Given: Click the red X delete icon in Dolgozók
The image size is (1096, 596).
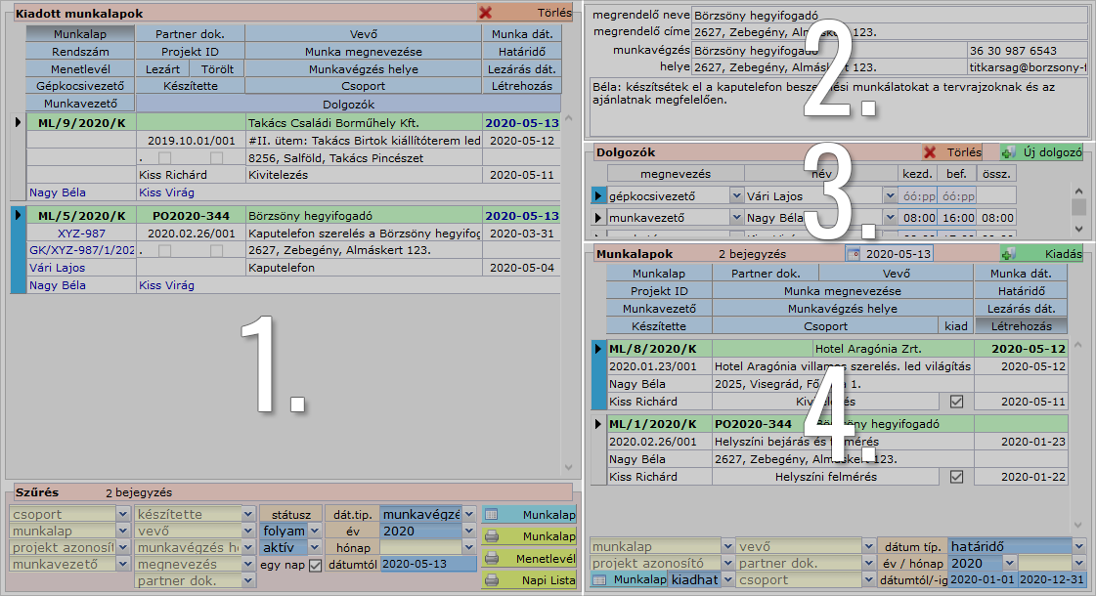Looking at the screenshot, I should (931, 152).
